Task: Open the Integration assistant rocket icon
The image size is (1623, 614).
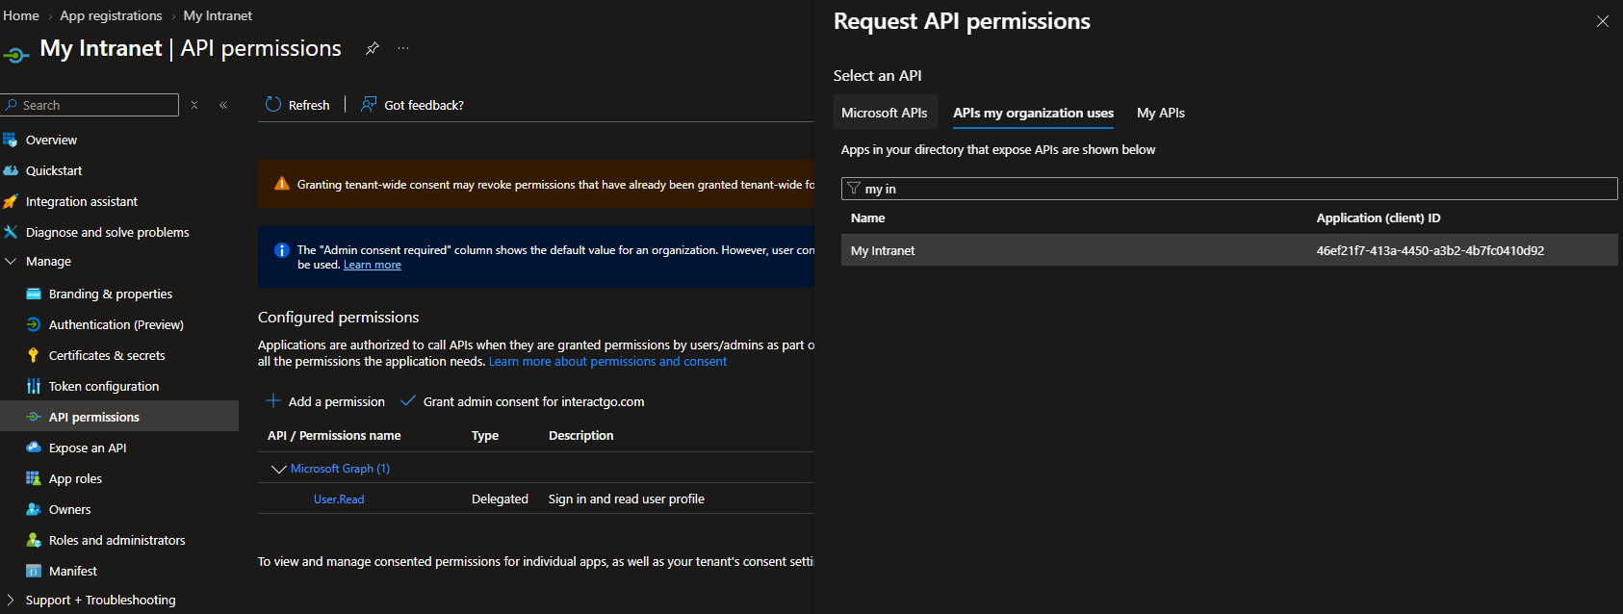Action: pos(11,202)
